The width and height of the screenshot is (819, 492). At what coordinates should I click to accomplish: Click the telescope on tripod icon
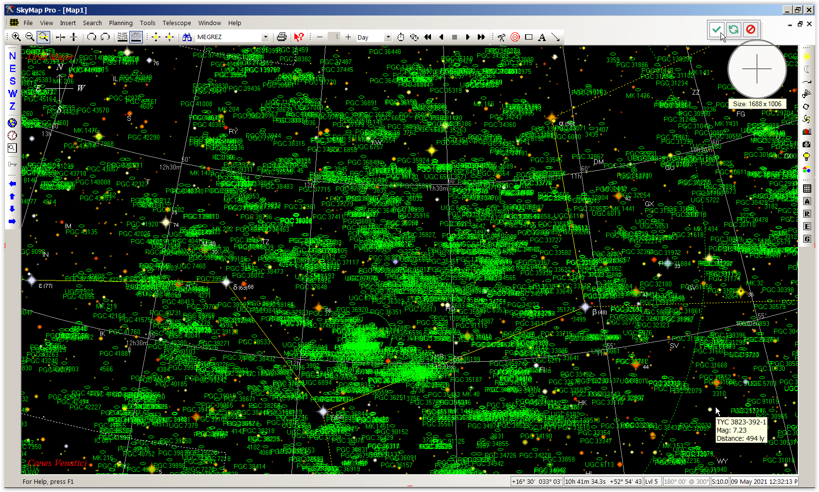pyautogui.click(x=502, y=37)
